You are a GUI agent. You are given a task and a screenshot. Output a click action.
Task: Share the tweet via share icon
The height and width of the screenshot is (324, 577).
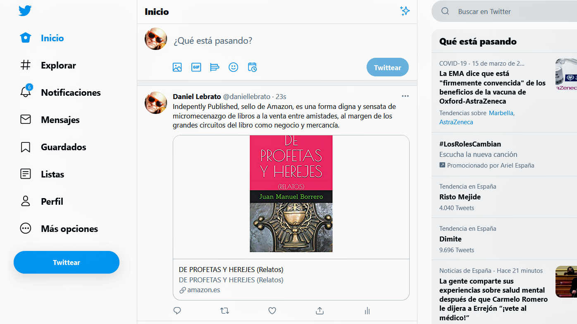pos(319,311)
